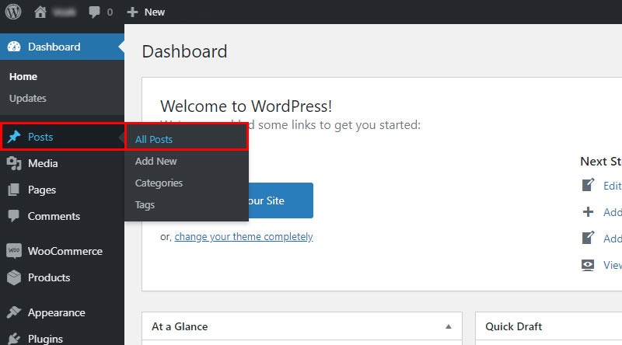
Task: Open the Posts menu item
Action: click(63, 137)
